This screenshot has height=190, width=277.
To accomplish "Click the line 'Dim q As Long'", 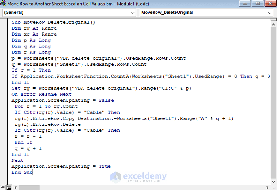I will (31, 46).
